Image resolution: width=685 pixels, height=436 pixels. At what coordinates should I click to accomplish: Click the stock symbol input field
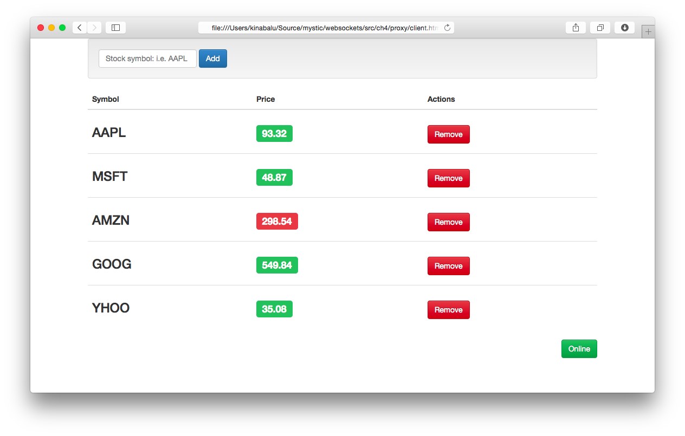(x=147, y=58)
